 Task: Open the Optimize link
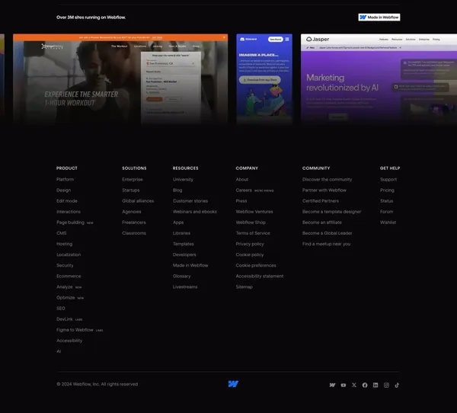pos(66,298)
